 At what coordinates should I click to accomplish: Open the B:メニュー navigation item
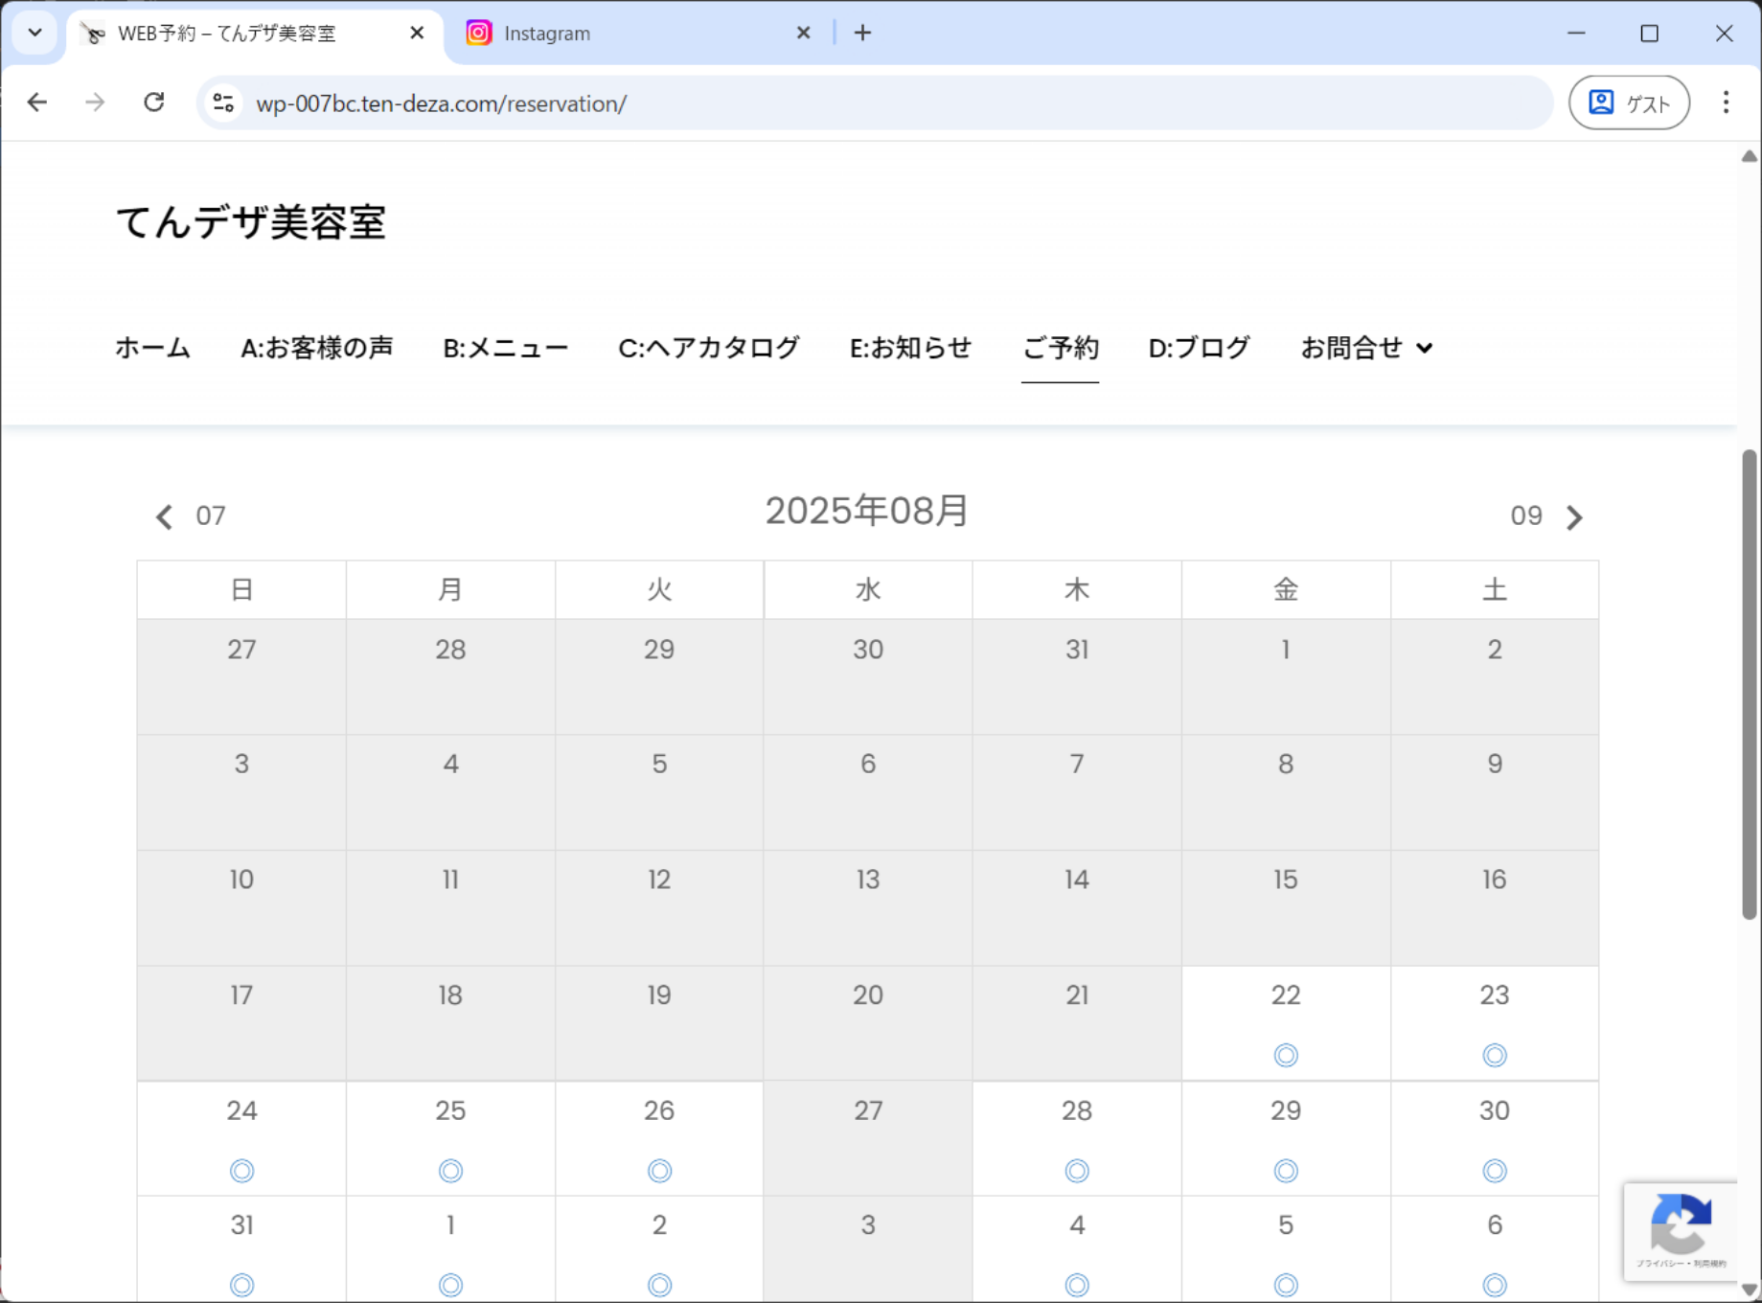click(505, 348)
